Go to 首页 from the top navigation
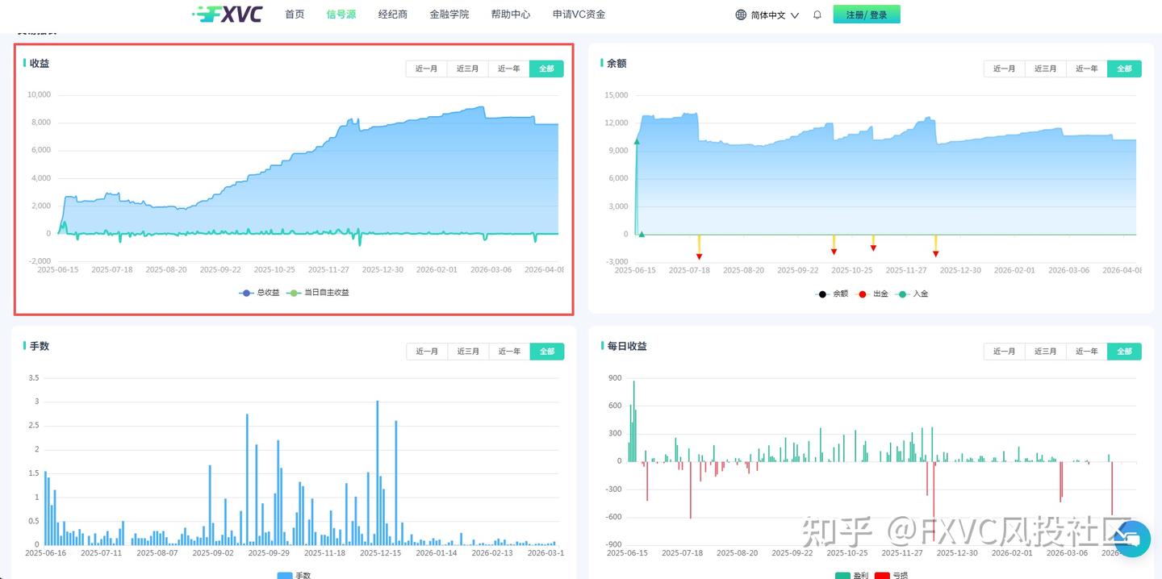The width and height of the screenshot is (1162, 579). coord(294,14)
